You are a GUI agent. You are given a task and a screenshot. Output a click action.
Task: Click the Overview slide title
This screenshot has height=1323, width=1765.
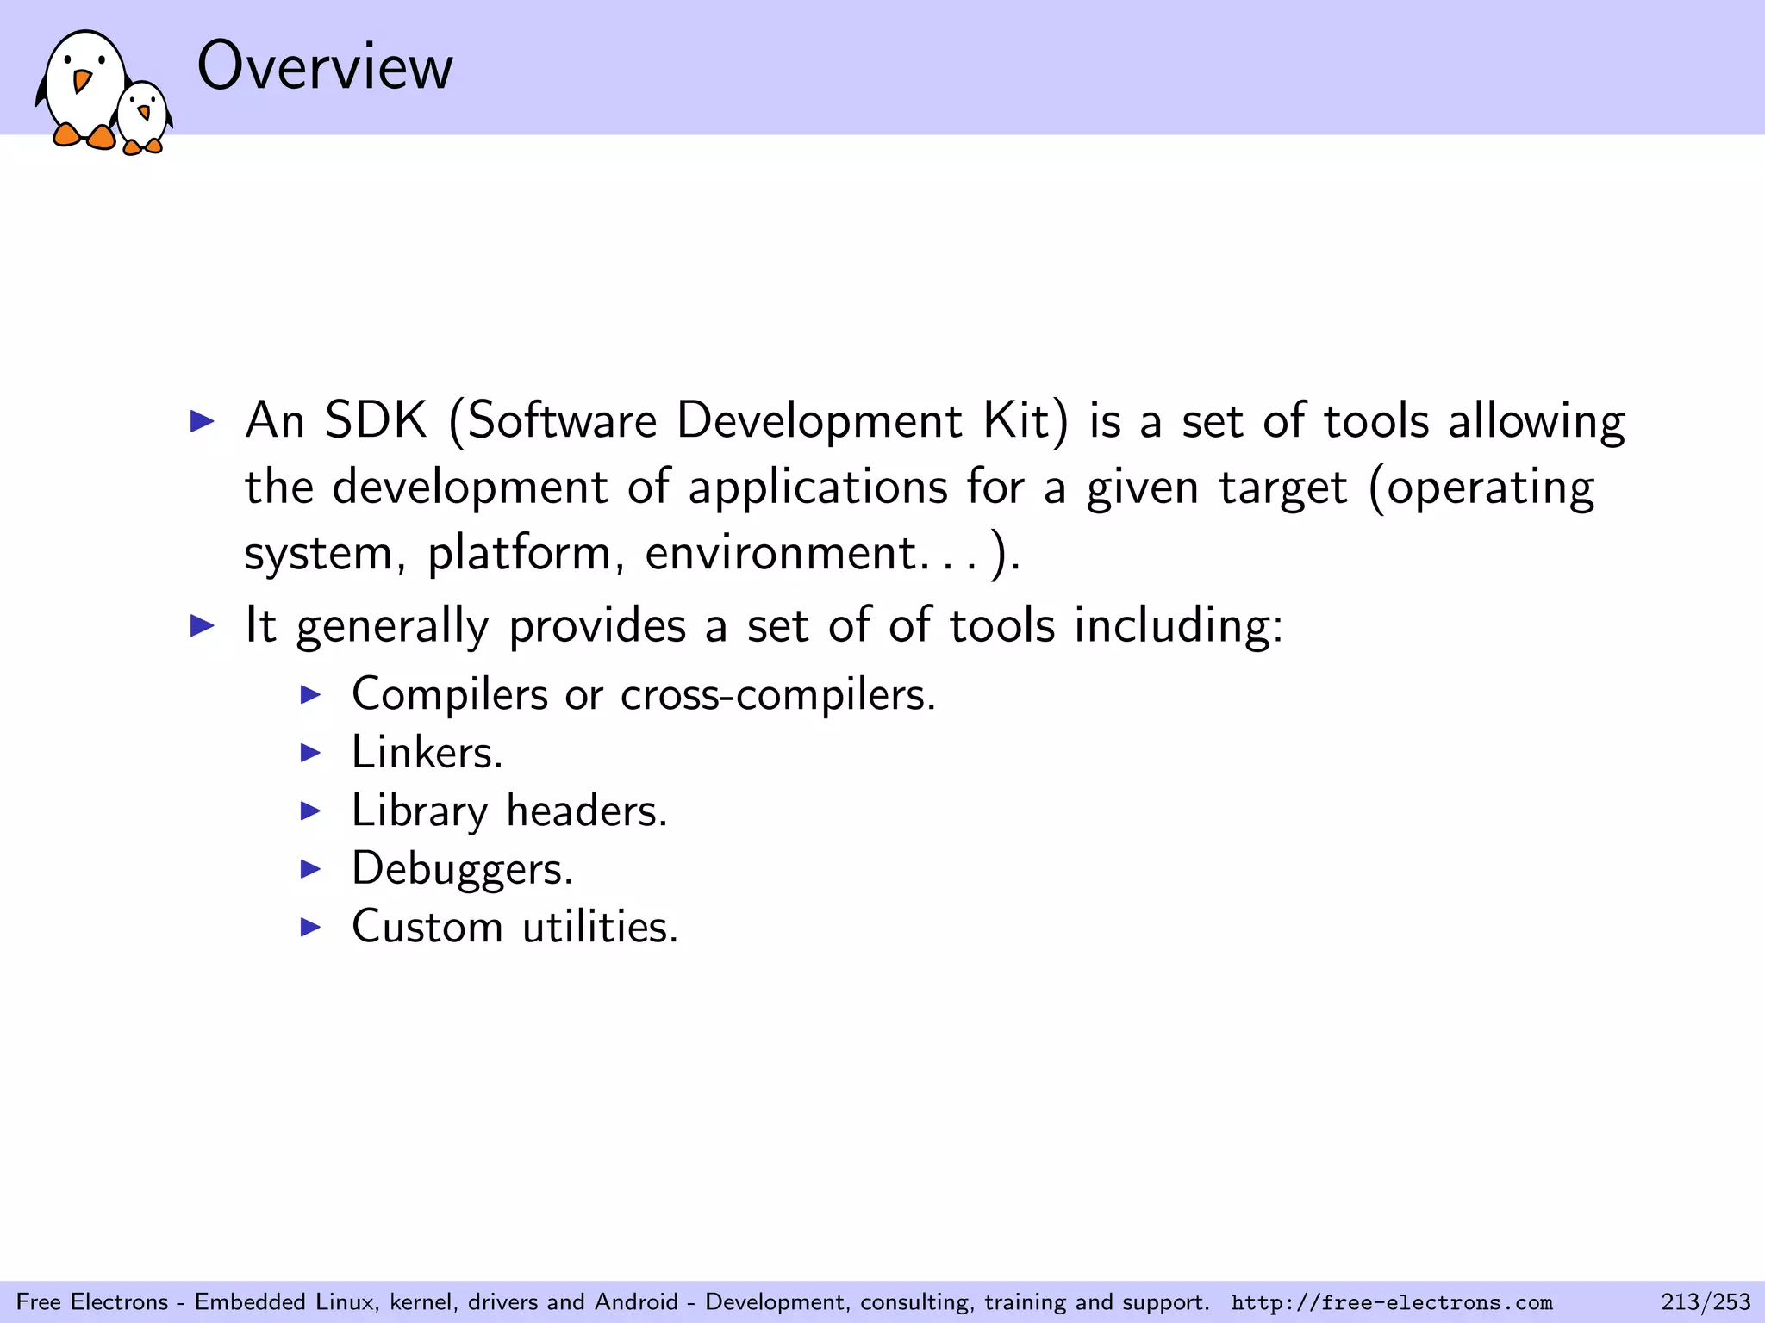325,66
